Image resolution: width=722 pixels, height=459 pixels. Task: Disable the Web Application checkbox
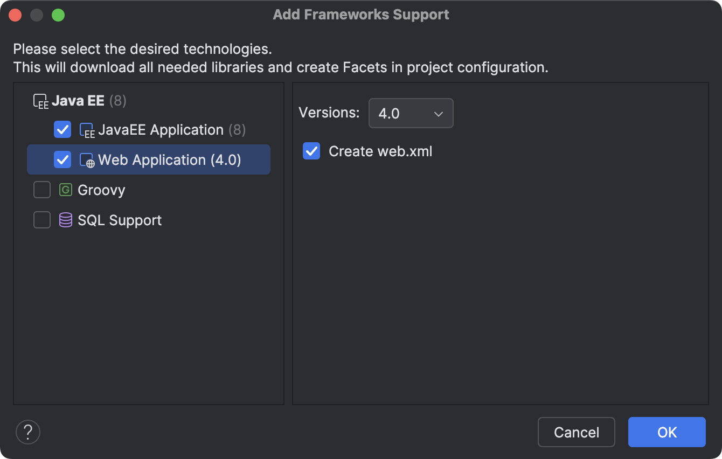pyautogui.click(x=63, y=159)
